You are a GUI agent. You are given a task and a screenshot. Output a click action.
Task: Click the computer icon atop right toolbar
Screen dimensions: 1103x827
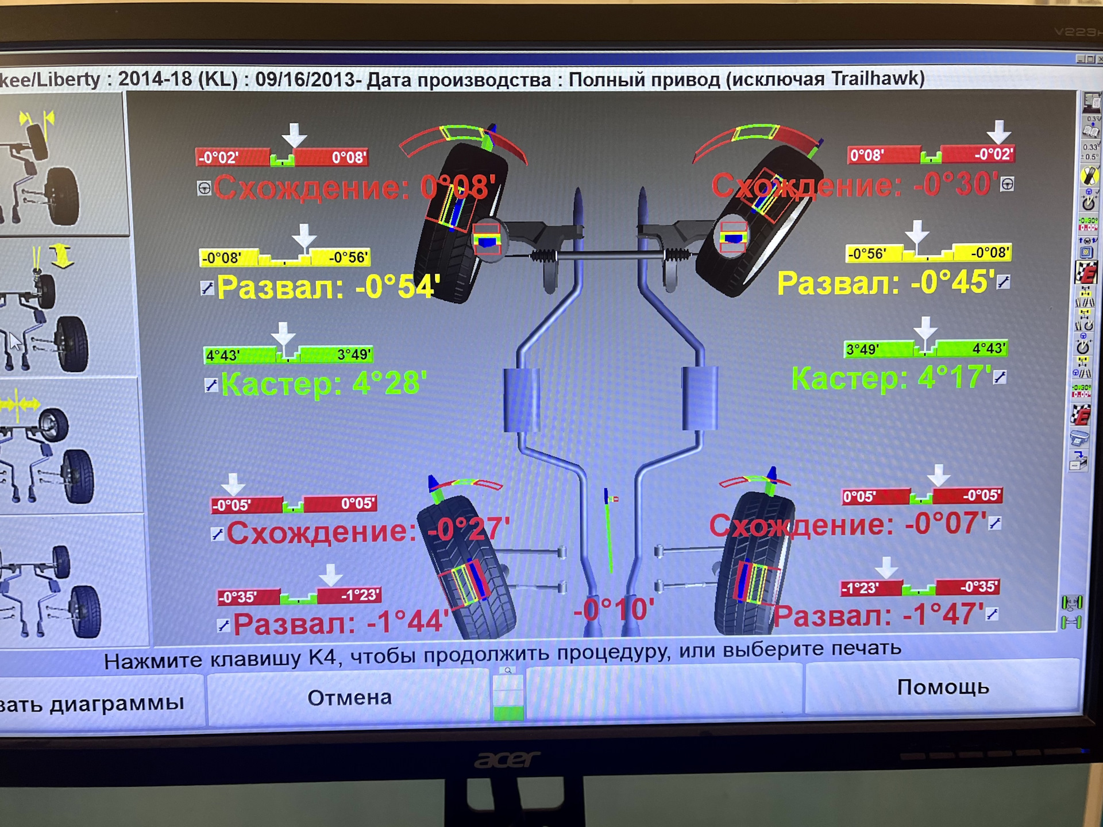(x=1092, y=103)
